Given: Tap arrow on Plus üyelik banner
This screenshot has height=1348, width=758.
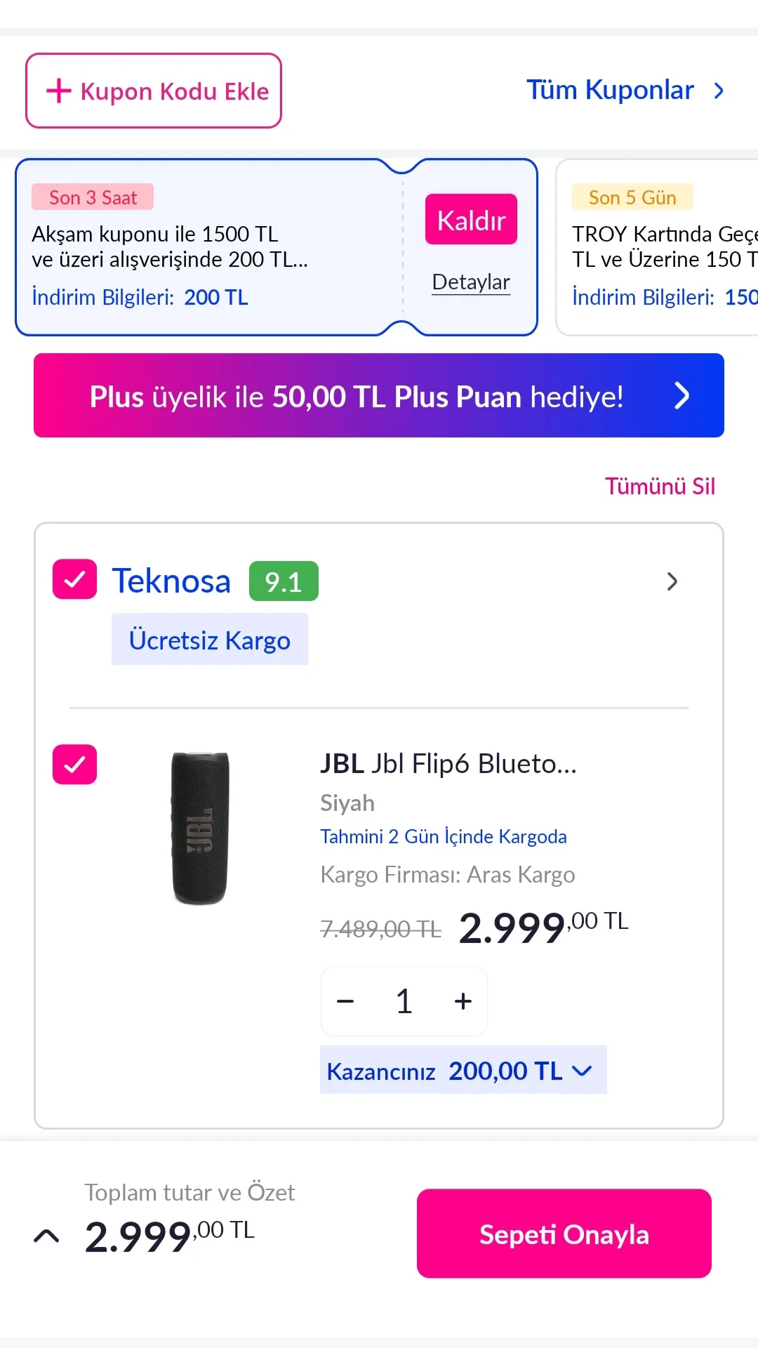Looking at the screenshot, I should 681,396.
